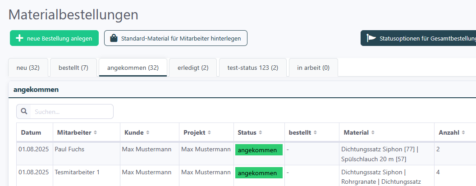
Task: Open Standard-Material für Mitarbeiter hinterlegen
Action: [x=176, y=38]
